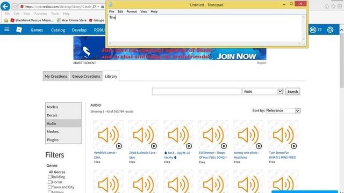Open Develop in Roblox navigation bar
This screenshot has height=193, width=344.
pyautogui.click(x=79, y=30)
